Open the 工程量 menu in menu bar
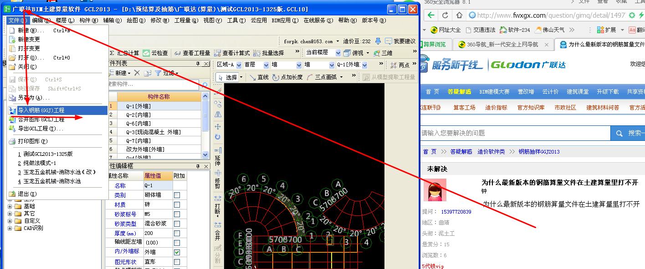The width and height of the screenshot is (645, 269). 186,20
